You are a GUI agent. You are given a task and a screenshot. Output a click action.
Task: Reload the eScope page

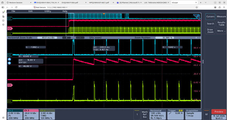[x=16, y=7]
